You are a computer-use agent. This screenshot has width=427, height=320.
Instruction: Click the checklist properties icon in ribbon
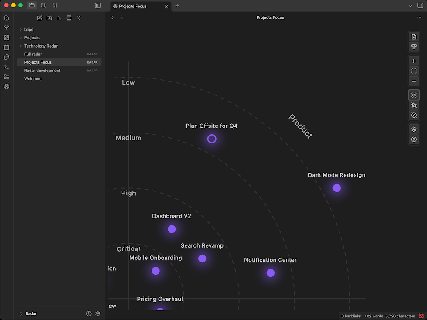coord(7,77)
